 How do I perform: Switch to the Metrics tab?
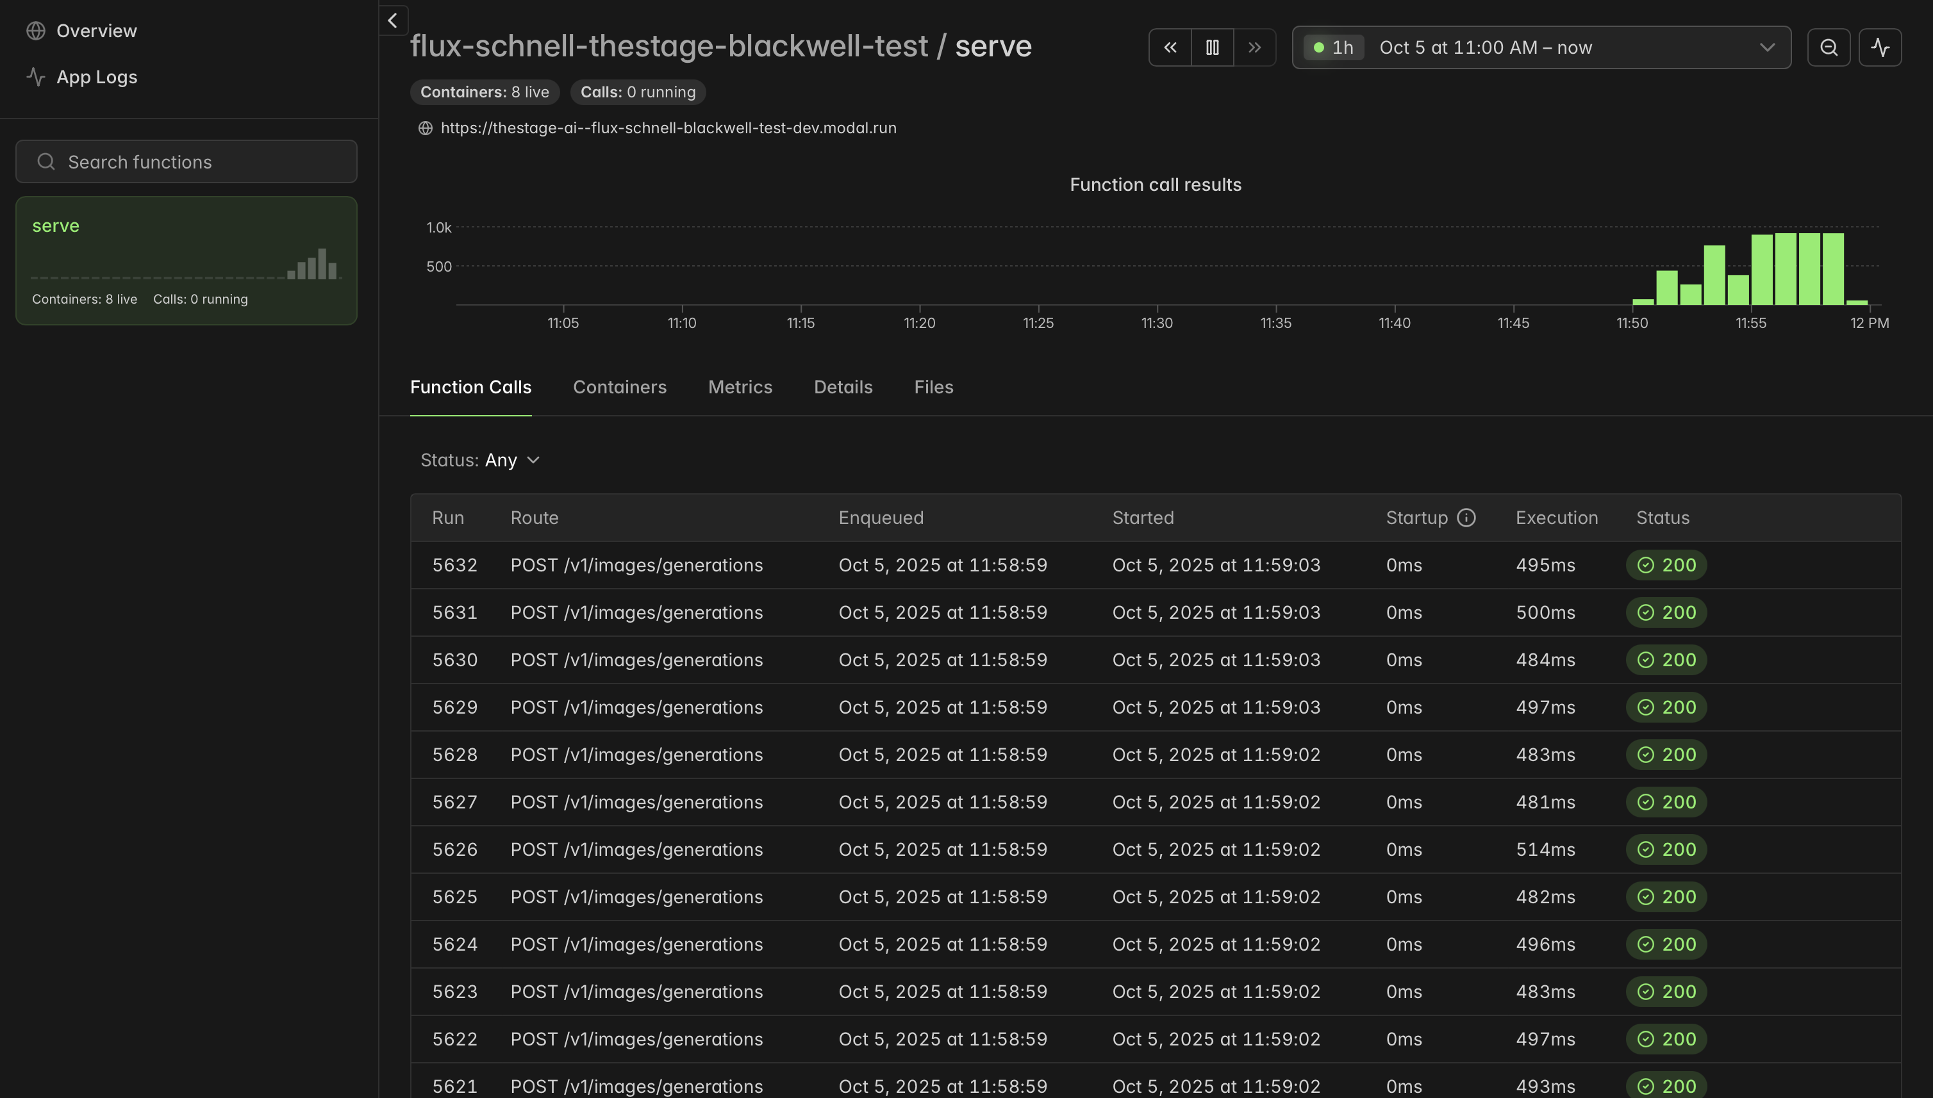point(740,387)
